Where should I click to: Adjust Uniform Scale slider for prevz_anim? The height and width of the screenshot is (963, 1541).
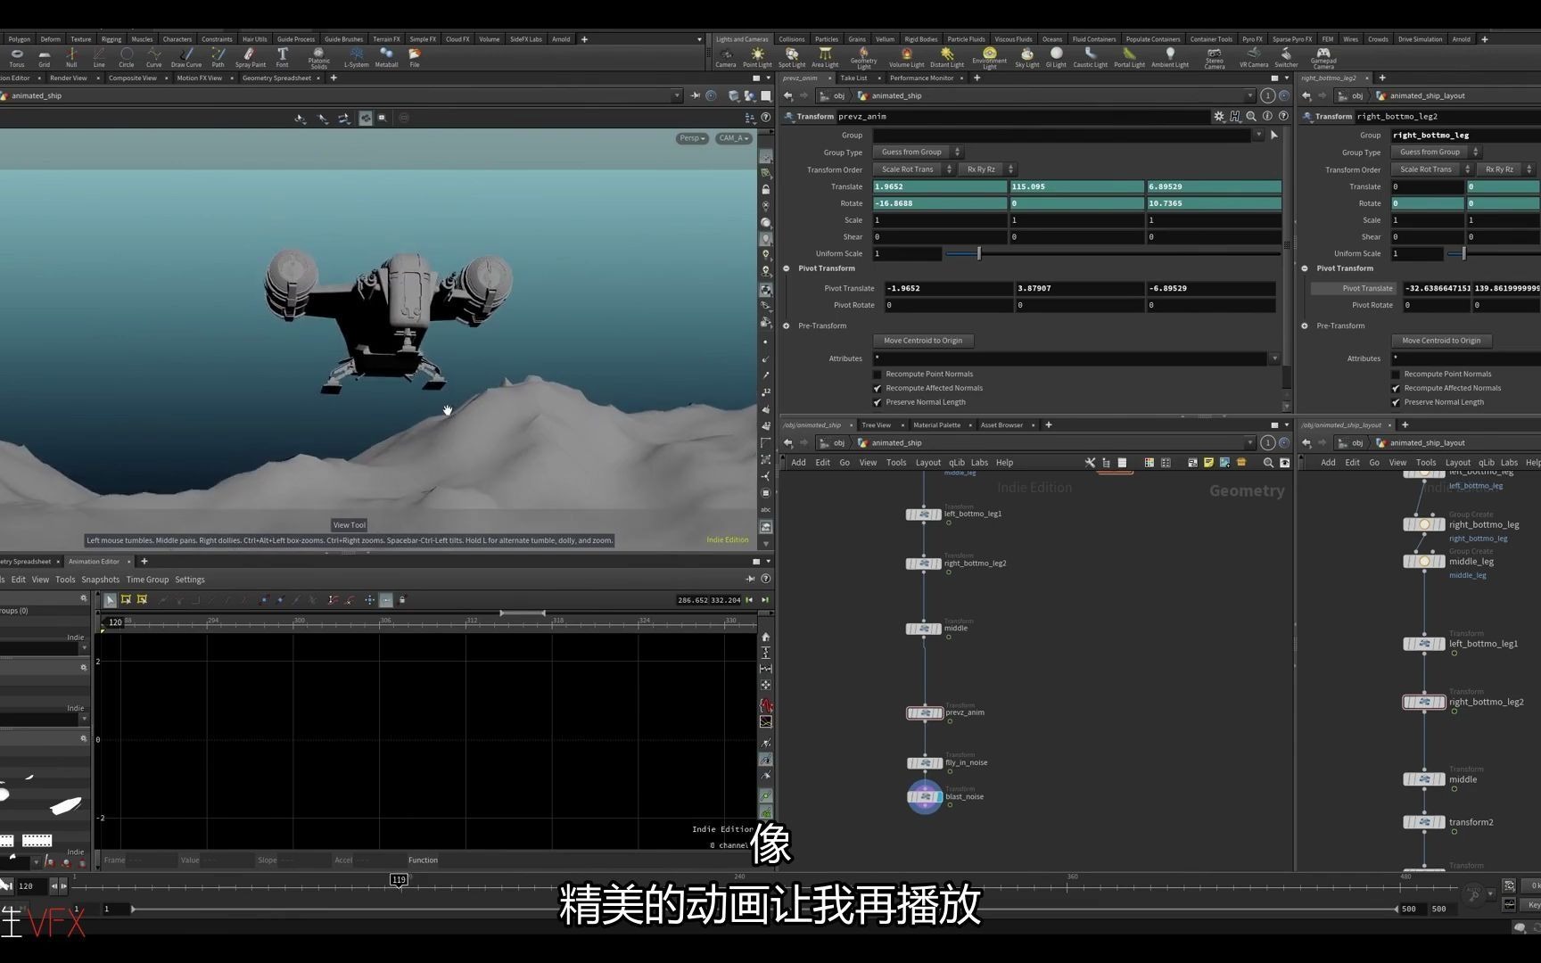[978, 254]
